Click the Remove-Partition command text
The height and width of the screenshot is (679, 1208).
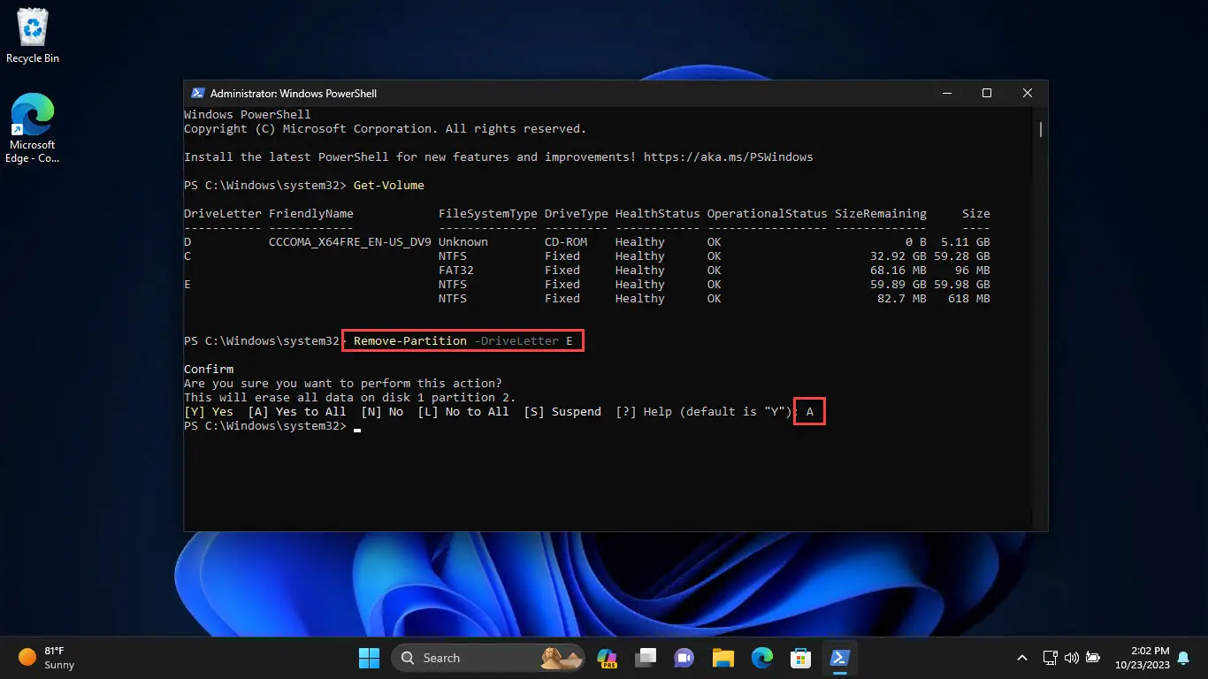pos(410,341)
